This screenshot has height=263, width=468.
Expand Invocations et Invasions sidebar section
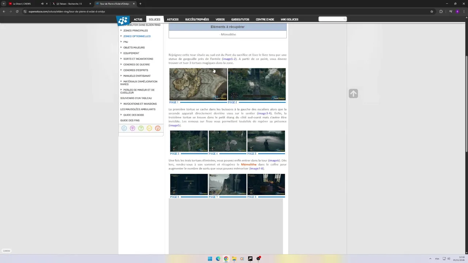pos(140,104)
